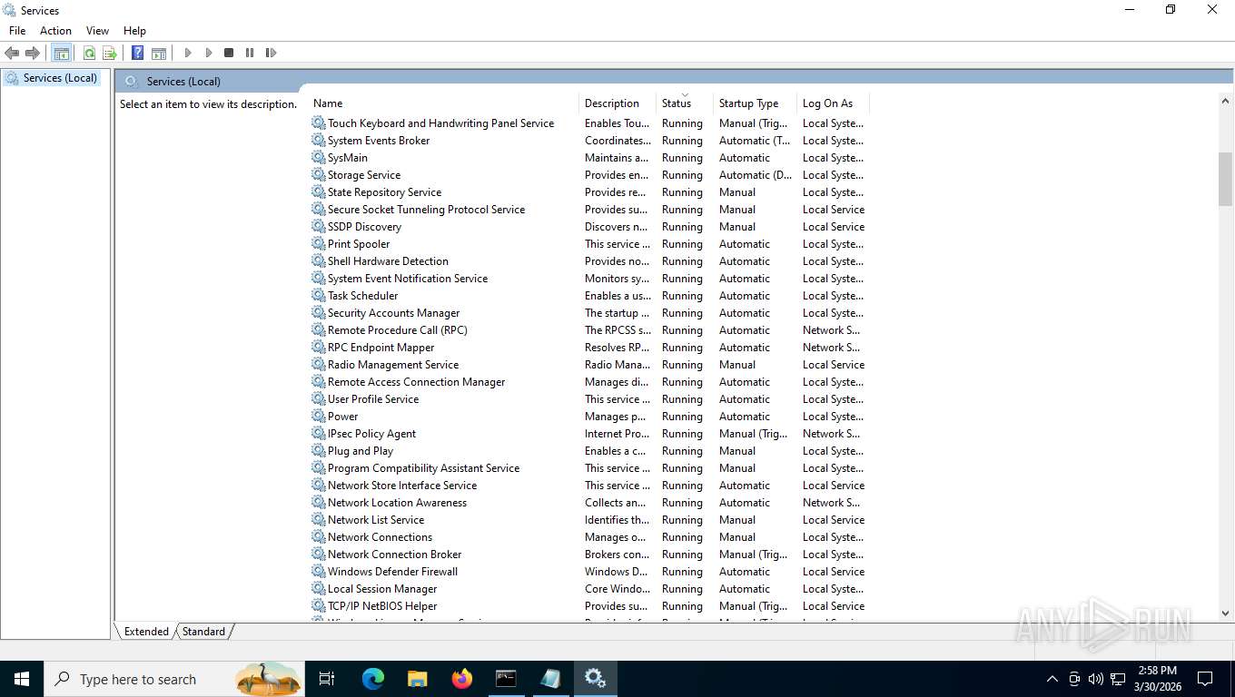Switch to the Extended tab
The image size is (1235, 697).
[x=146, y=632]
